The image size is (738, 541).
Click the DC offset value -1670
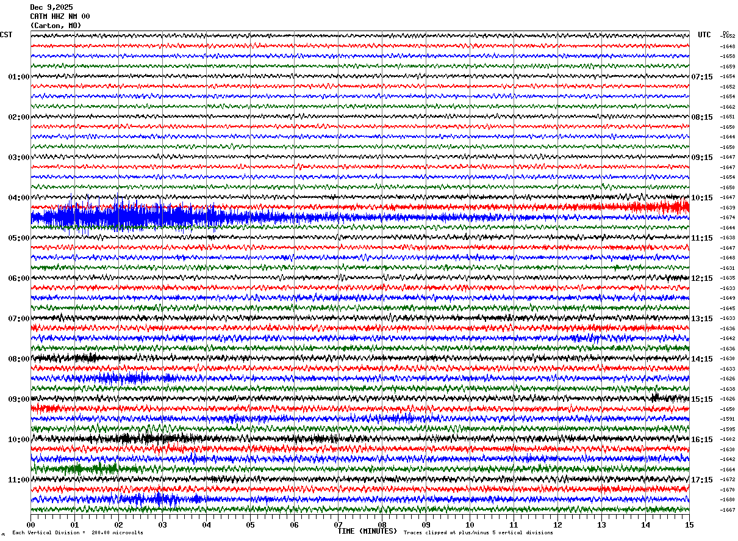(728, 490)
